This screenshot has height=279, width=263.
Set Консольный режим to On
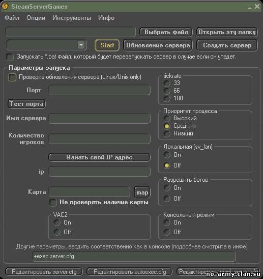pyautogui.click(x=167, y=222)
